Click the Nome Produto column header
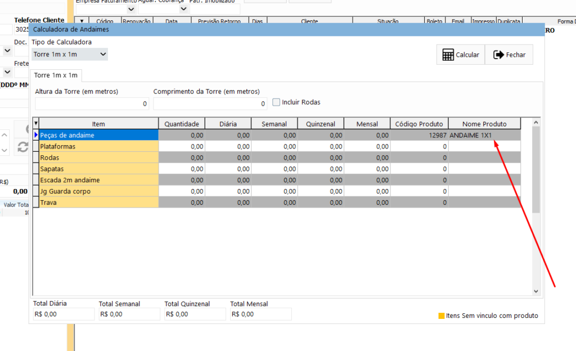 (x=484, y=124)
